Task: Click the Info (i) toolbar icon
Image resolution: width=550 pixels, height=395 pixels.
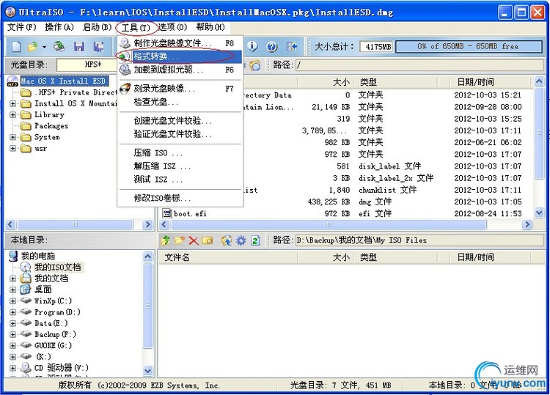Action: tap(252, 46)
